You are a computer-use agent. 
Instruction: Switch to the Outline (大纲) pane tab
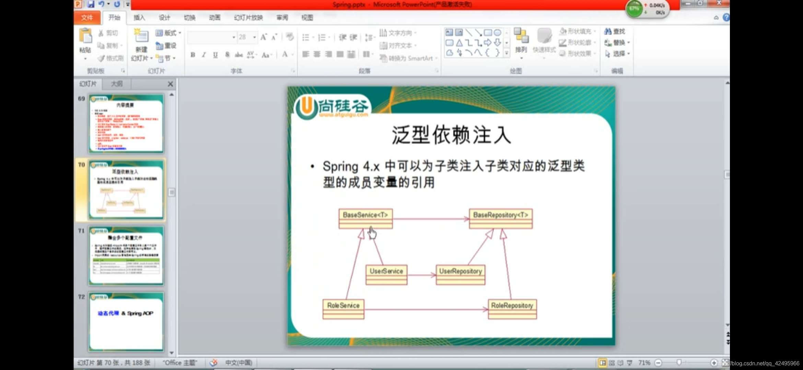[x=117, y=84]
